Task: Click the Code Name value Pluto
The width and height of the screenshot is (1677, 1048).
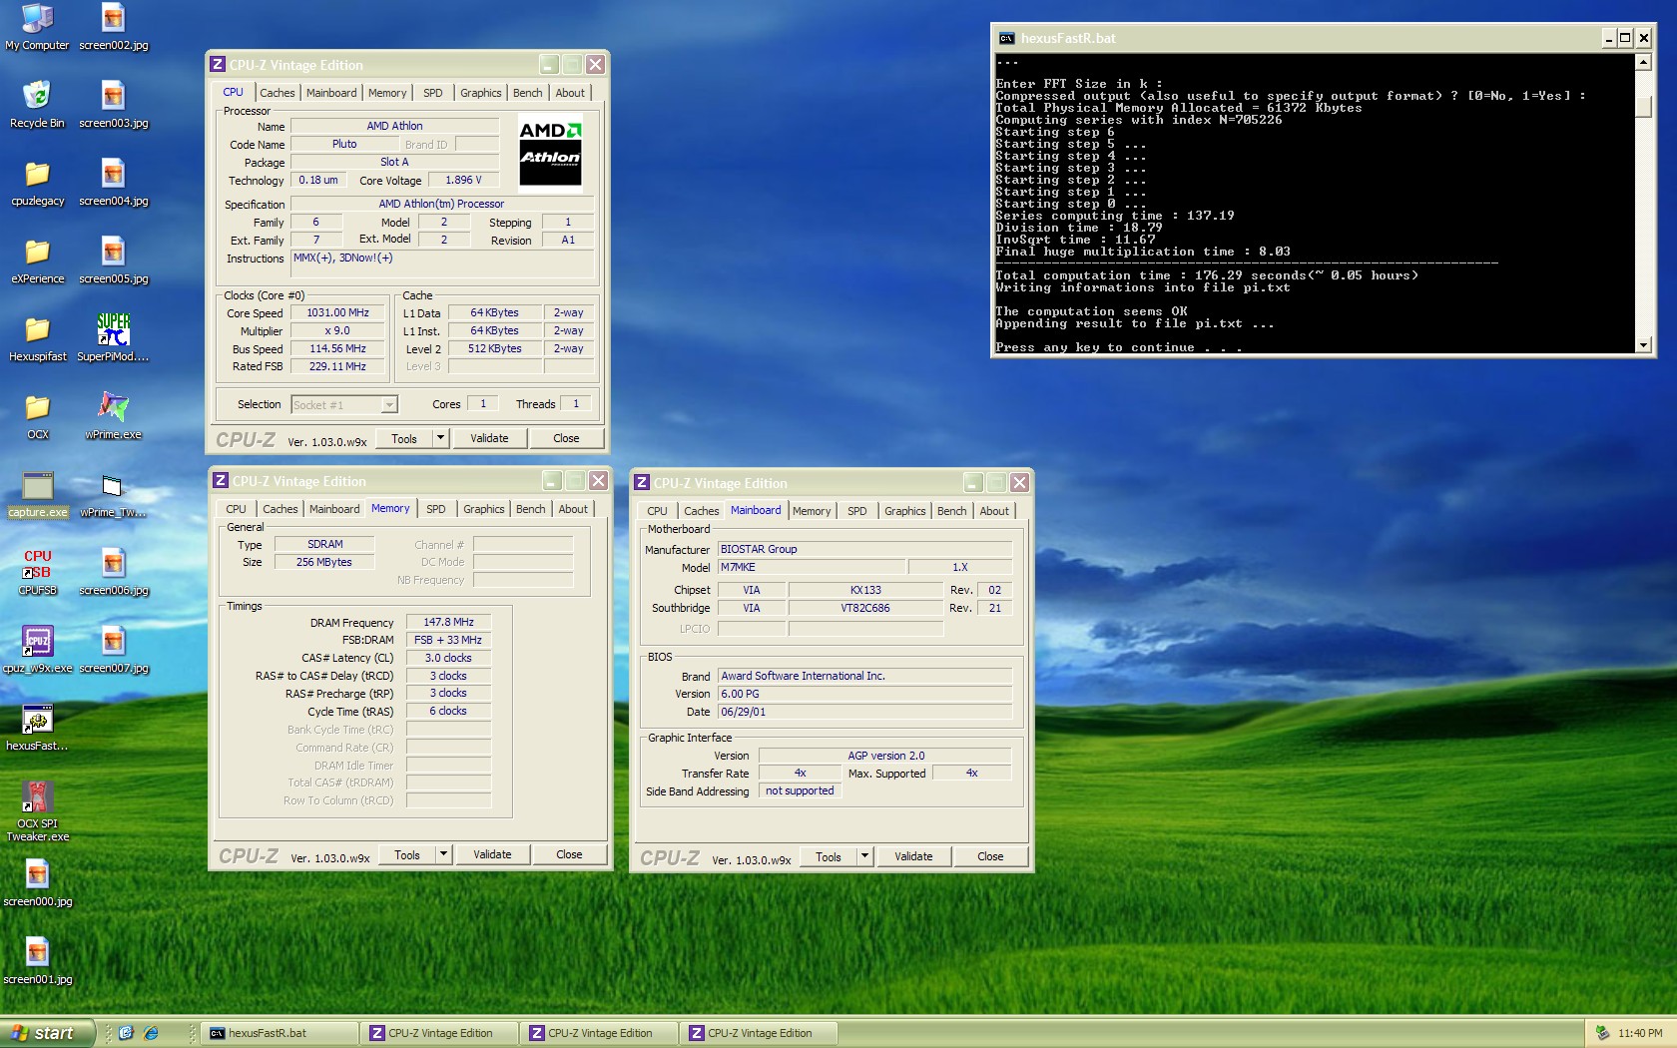Action: coord(344,144)
